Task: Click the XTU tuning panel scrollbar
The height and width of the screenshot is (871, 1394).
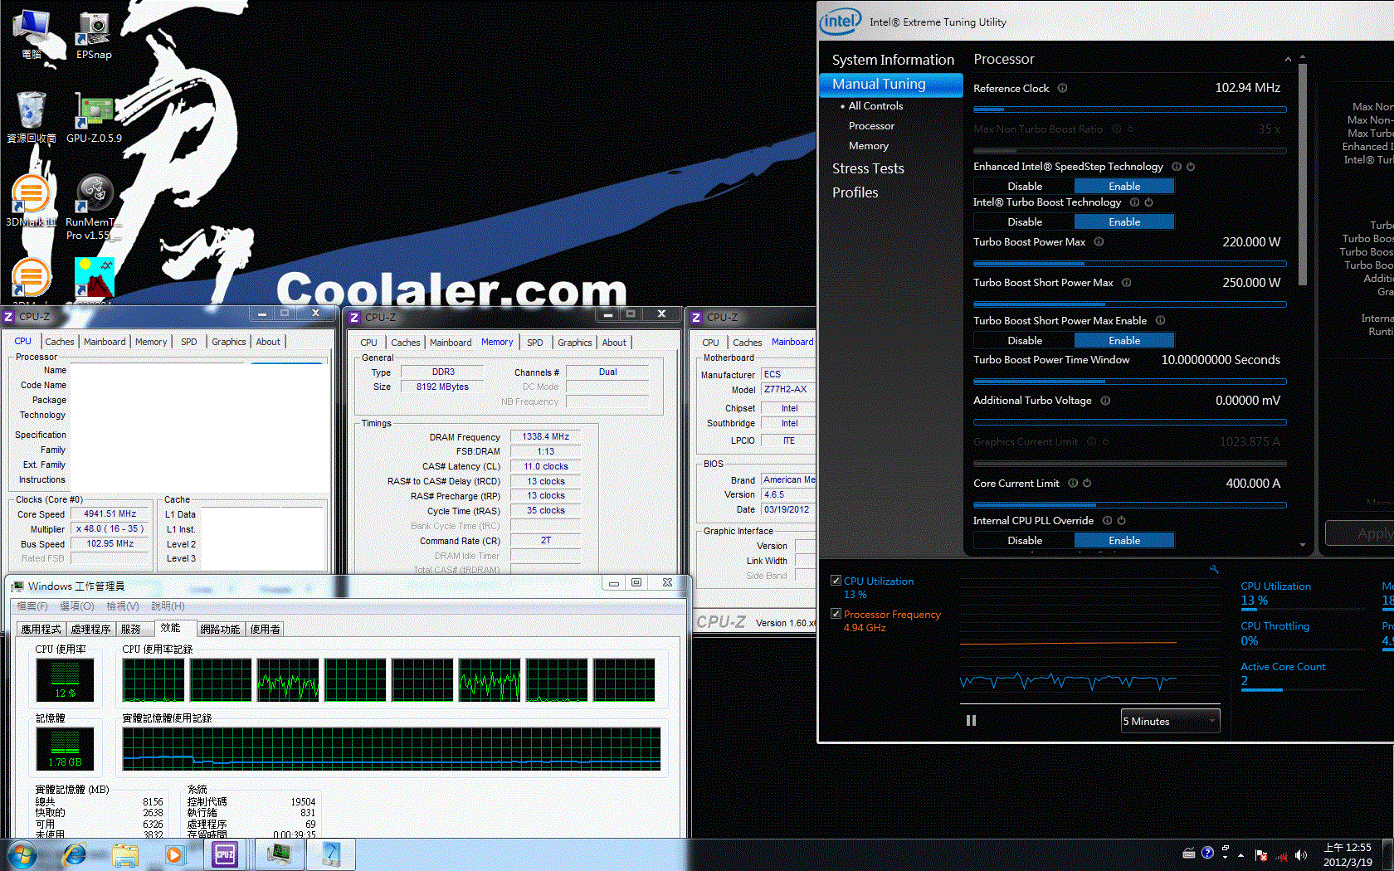Action: (1303, 174)
